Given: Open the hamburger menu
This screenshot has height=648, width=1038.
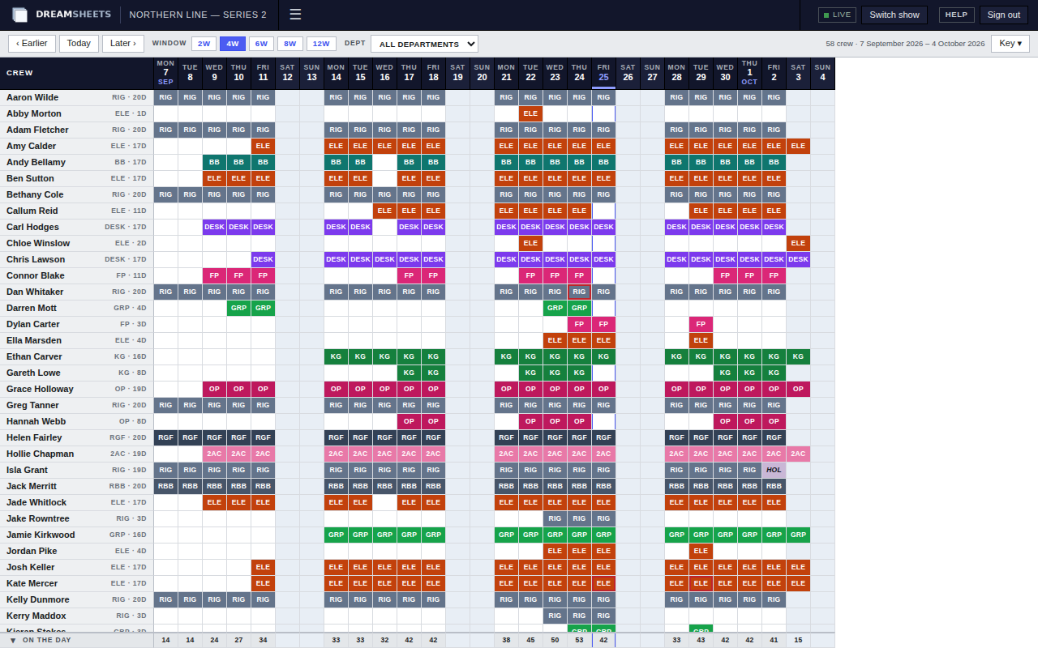Looking at the screenshot, I should click(x=295, y=15).
